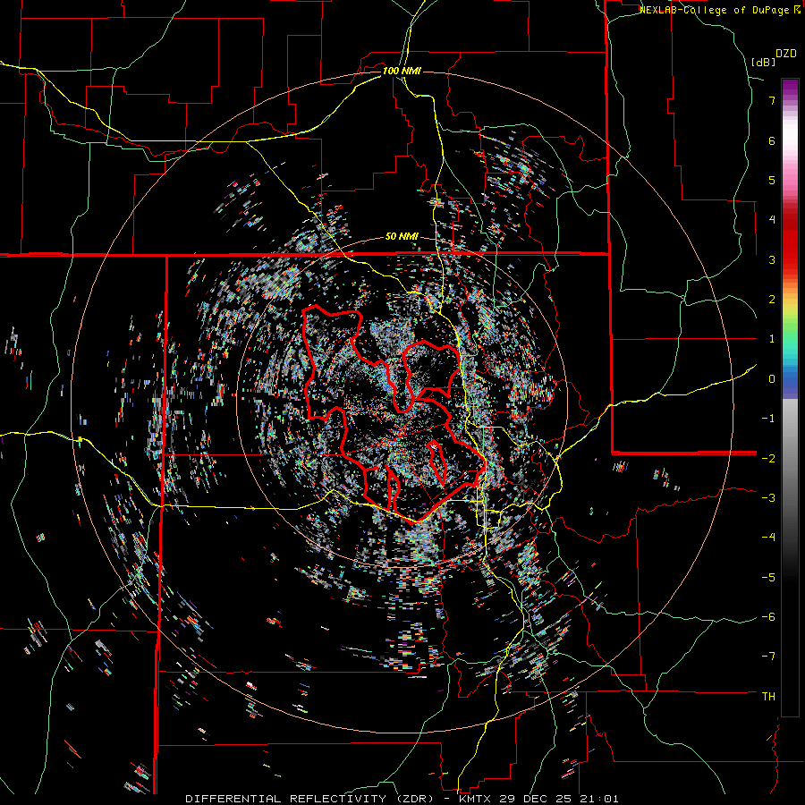Image resolution: width=805 pixels, height=805 pixels.
Task: Click the -5 value on the color scale
Action: tap(768, 578)
